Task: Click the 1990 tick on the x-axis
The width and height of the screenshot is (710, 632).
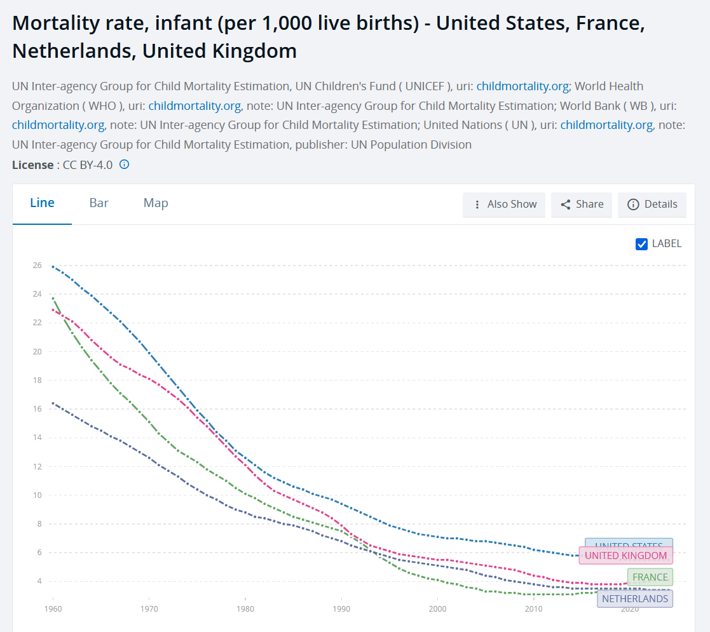Action: coord(341,609)
